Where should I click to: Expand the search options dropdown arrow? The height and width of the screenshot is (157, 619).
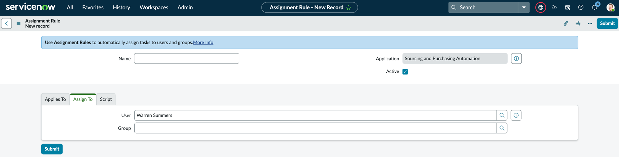(524, 7)
